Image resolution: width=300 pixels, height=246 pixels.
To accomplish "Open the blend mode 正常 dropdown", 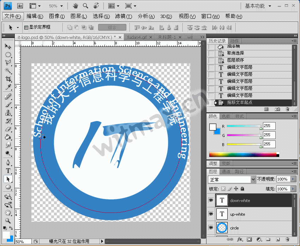I will click(x=253, y=179).
